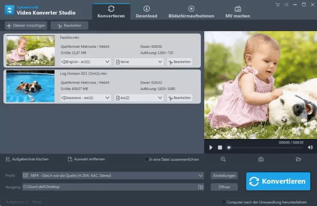This screenshot has width=317, height=206.
Task: Click the video preview image
Action: click(261, 85)
